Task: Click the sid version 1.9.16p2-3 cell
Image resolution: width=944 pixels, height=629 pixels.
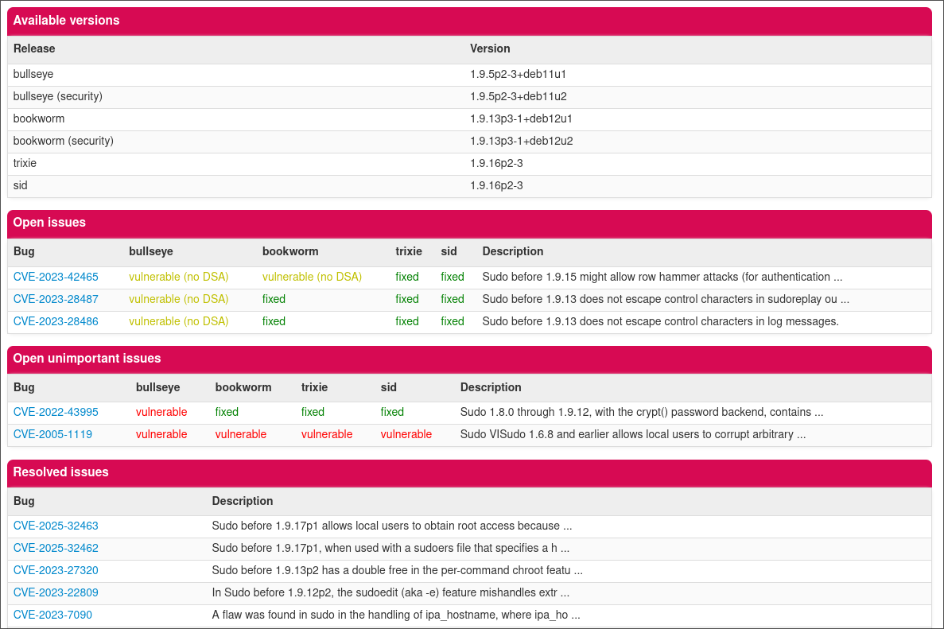Action: pos(496,186)
